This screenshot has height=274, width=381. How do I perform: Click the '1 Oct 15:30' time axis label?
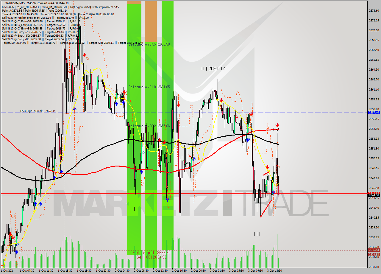click(x=65, y=271)
